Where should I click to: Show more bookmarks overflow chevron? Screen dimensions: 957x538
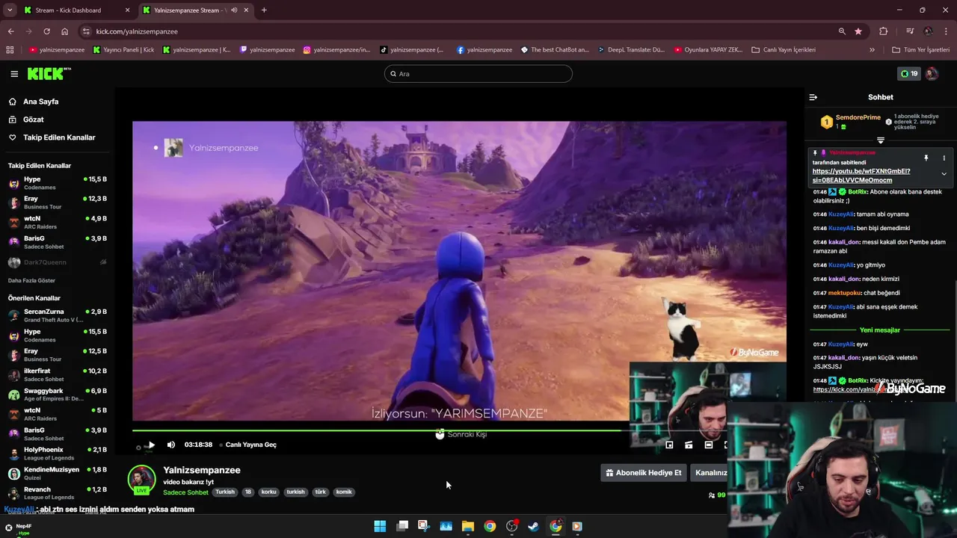[x=872, y=50]
